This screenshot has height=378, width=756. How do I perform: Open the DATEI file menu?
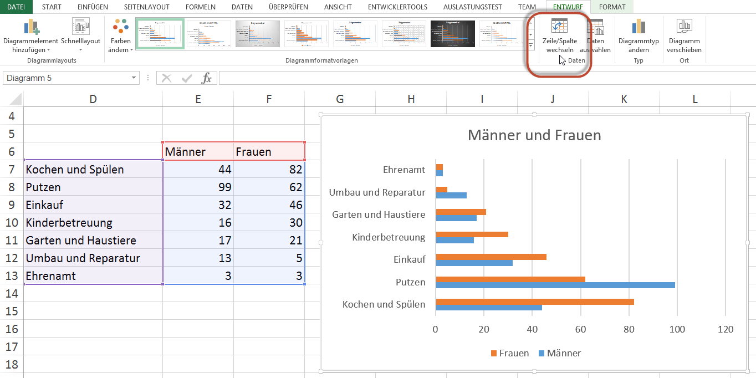pyautogui.click(x=16, y=7)
